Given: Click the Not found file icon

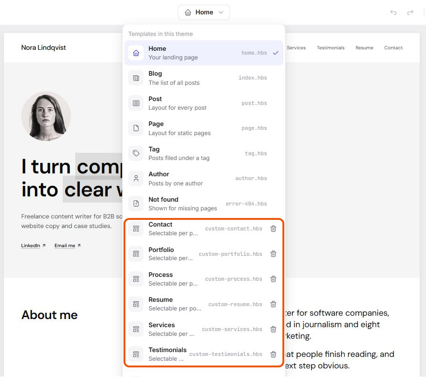Looking at the screenshot, I should [136, 204].
